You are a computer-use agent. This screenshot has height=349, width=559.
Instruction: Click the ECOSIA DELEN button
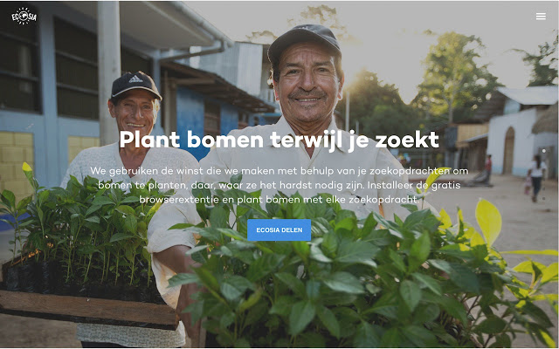coord(279,230)
